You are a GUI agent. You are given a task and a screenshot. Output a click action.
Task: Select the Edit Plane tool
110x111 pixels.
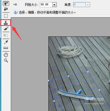pos(6,4)
